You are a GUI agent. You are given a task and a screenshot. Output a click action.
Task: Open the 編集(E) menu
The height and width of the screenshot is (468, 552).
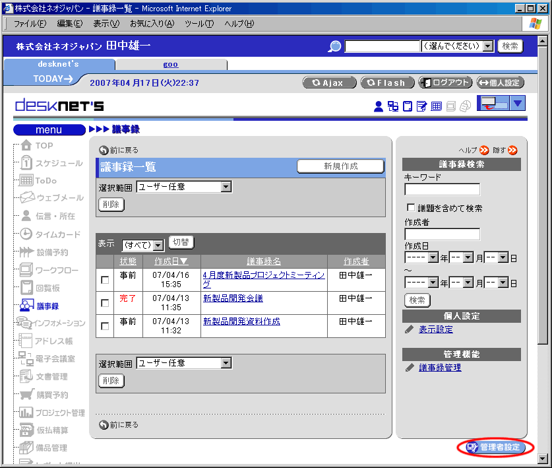[x=70, y=24]
